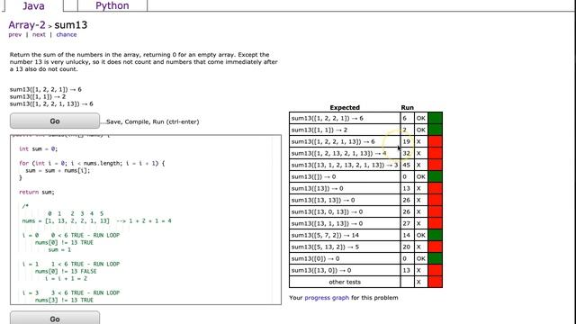Go to the next problem
This screenshot has width=576, height=324.
click(x=39, y=34)
